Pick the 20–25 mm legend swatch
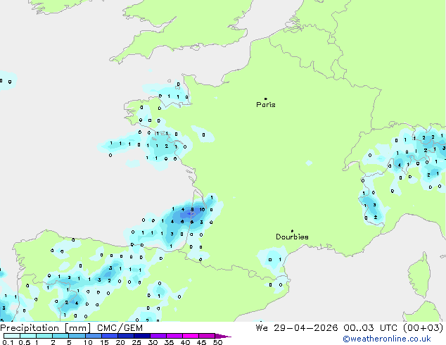446x345 pixels. coord(126,336)
